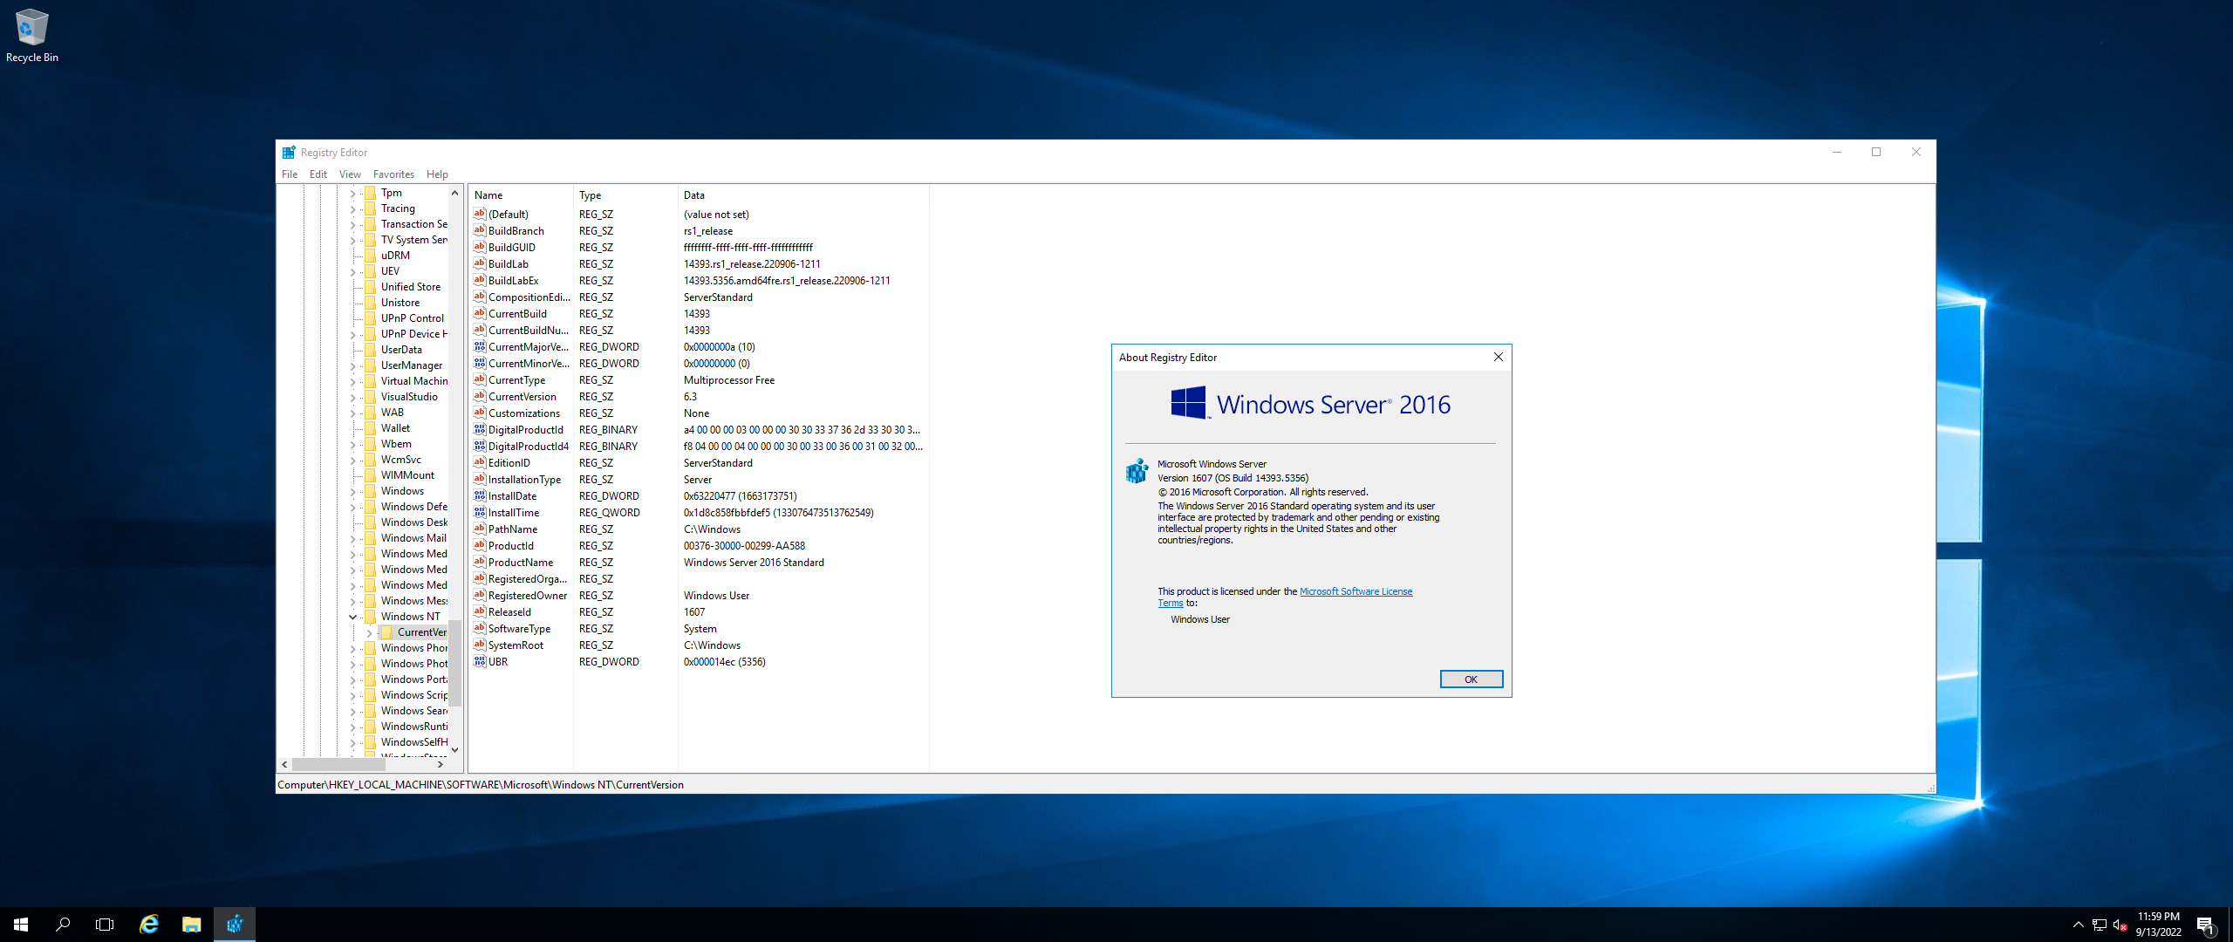Select the VisualStudio key in tree
Image resolution: width=2233 pixels, height=942 pixels.
pyautogui.click(x=409, y=397)
